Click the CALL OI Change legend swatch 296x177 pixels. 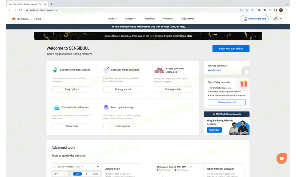tap(175, 170)
